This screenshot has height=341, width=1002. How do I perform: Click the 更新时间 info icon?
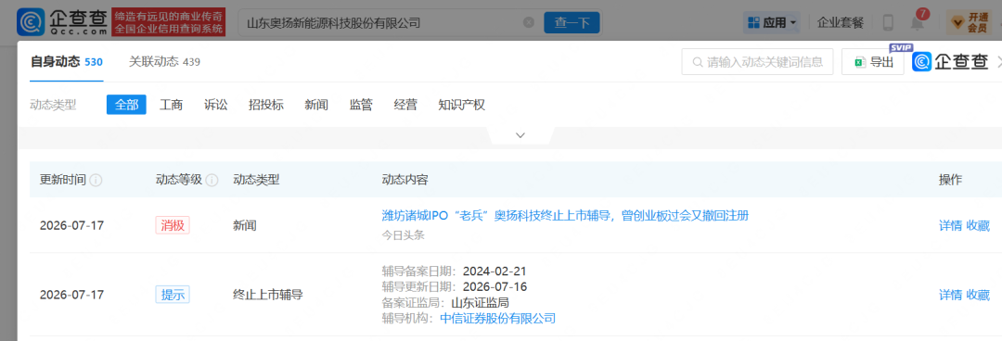click(96, 180)
